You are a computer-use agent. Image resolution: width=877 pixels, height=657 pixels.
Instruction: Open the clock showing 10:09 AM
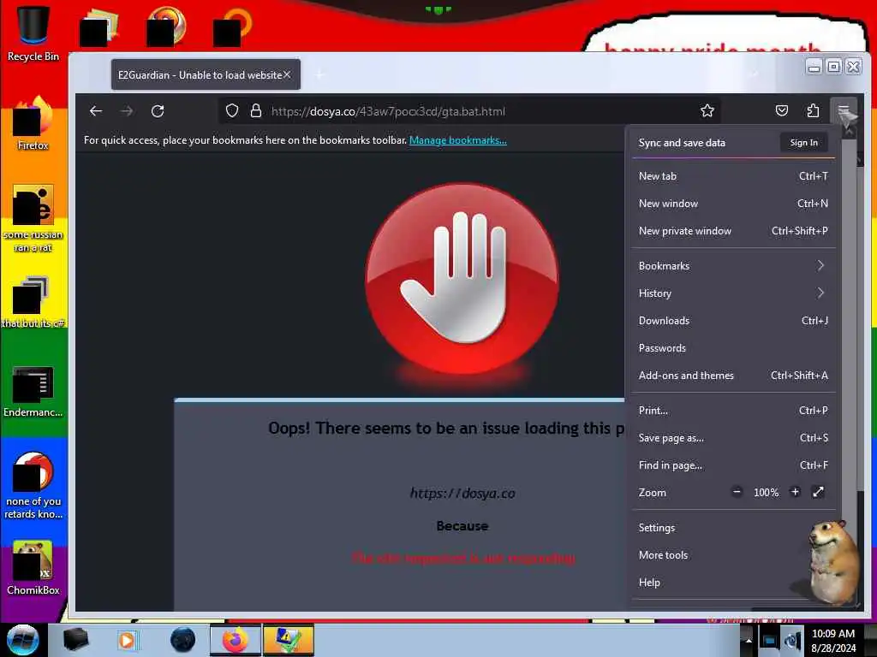833,641
